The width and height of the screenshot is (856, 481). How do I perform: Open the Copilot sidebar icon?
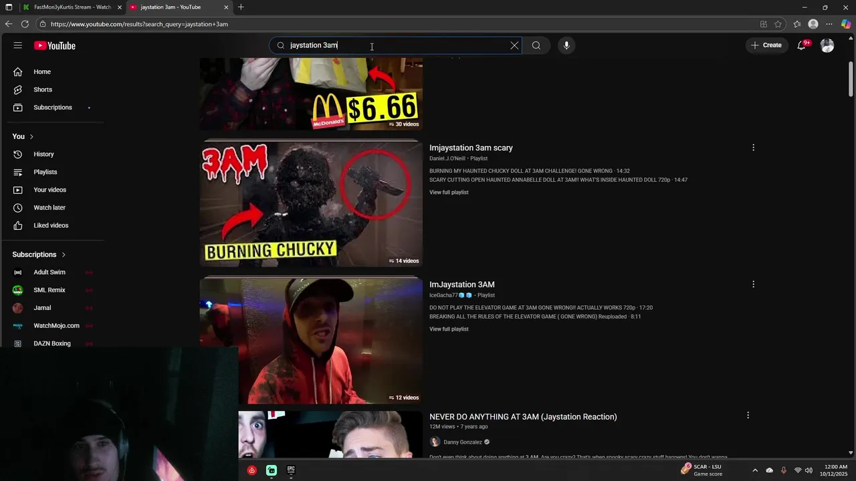point(846,24)
